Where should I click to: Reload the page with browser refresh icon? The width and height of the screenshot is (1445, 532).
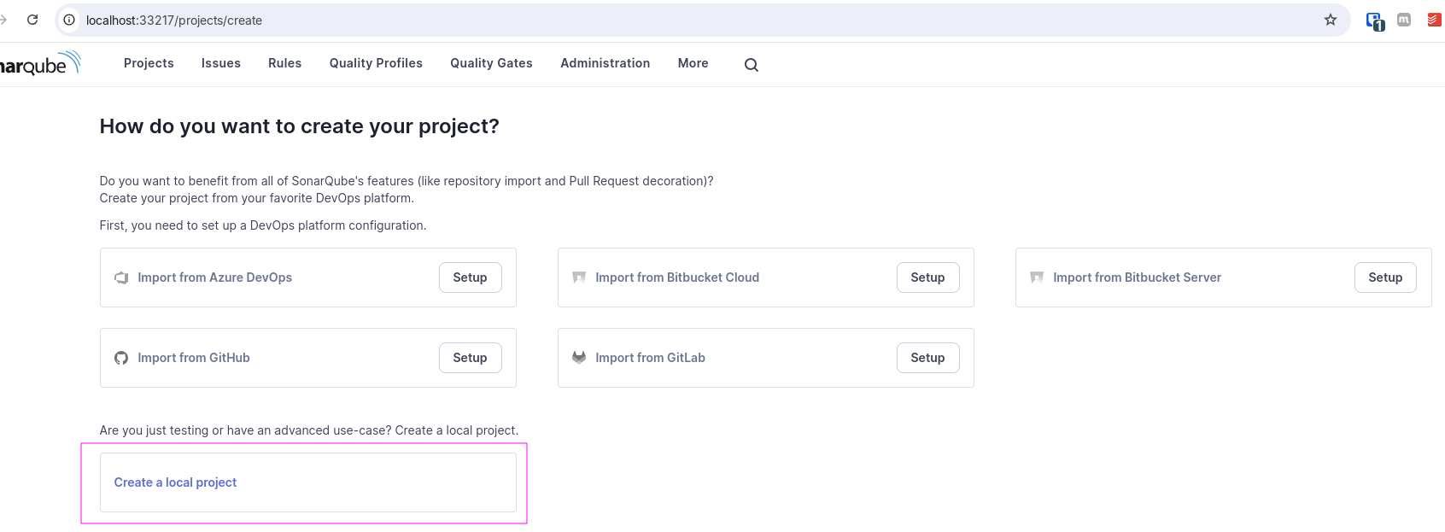[32, 20]
